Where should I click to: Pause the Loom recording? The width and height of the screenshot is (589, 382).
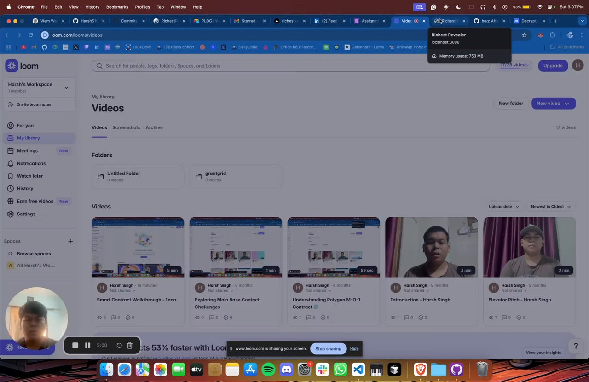pyautogui.click(x=87, y=345)
